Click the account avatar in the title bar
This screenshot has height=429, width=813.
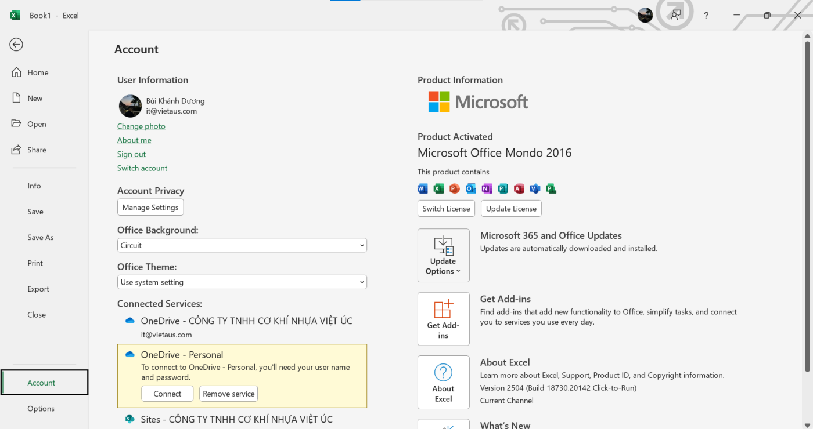645,16
